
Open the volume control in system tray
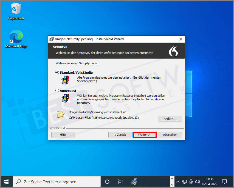[197, 182]
